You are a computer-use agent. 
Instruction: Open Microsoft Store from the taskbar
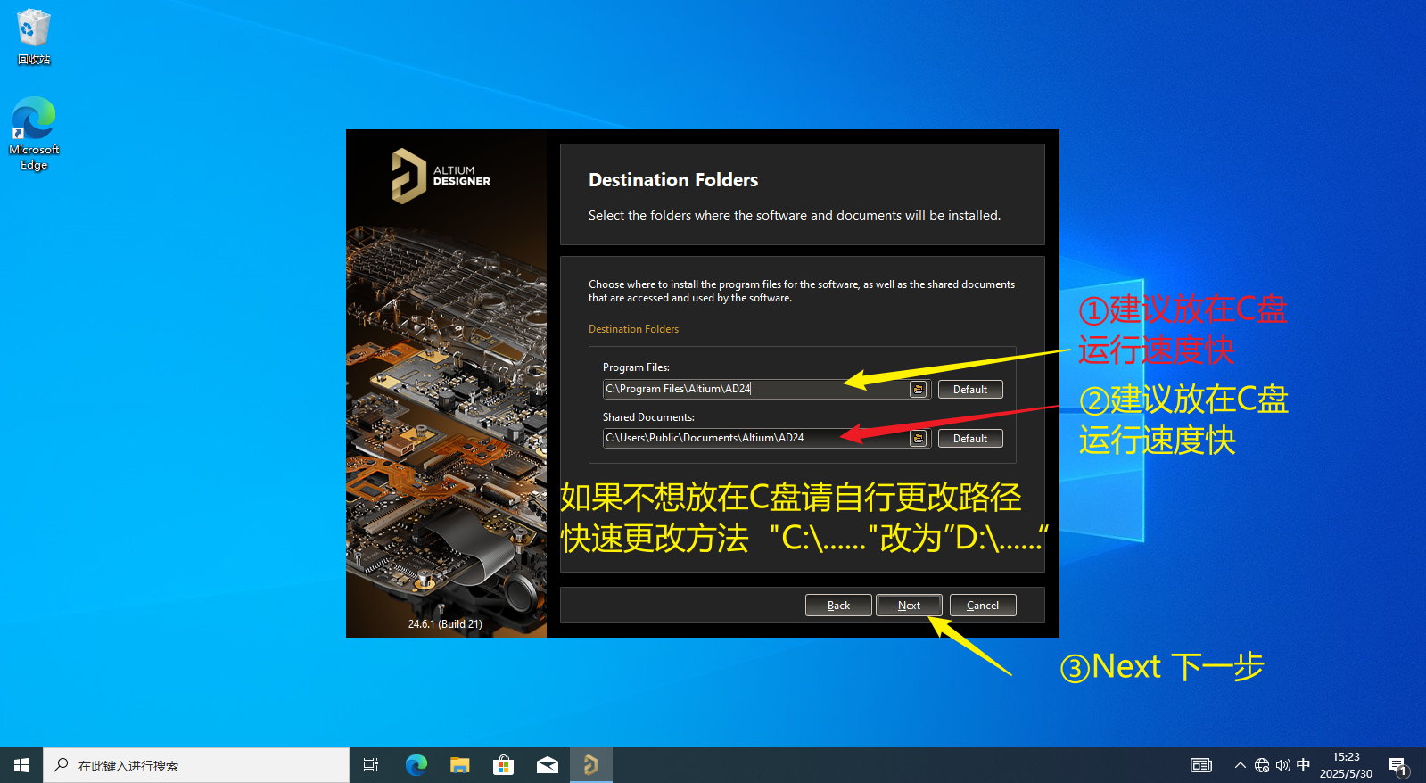pyautogui.click(x=503, y=765)
